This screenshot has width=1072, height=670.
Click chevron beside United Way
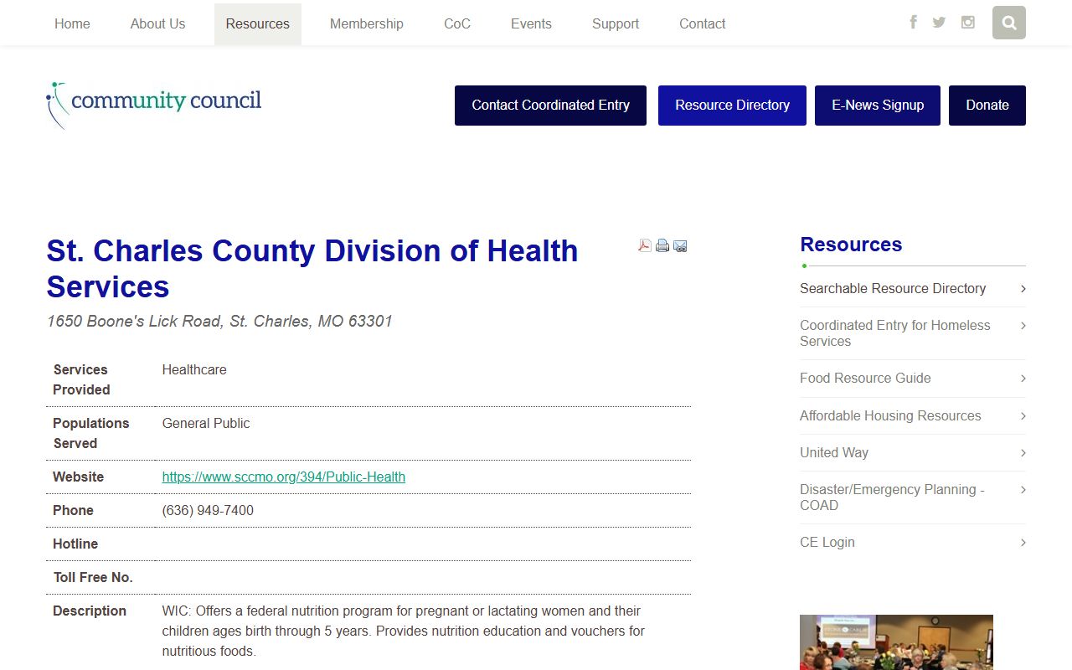point(1023,453)
